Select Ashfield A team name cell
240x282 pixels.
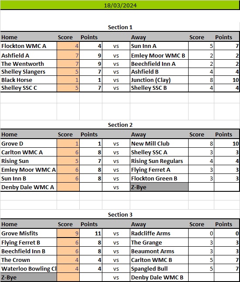29,55
